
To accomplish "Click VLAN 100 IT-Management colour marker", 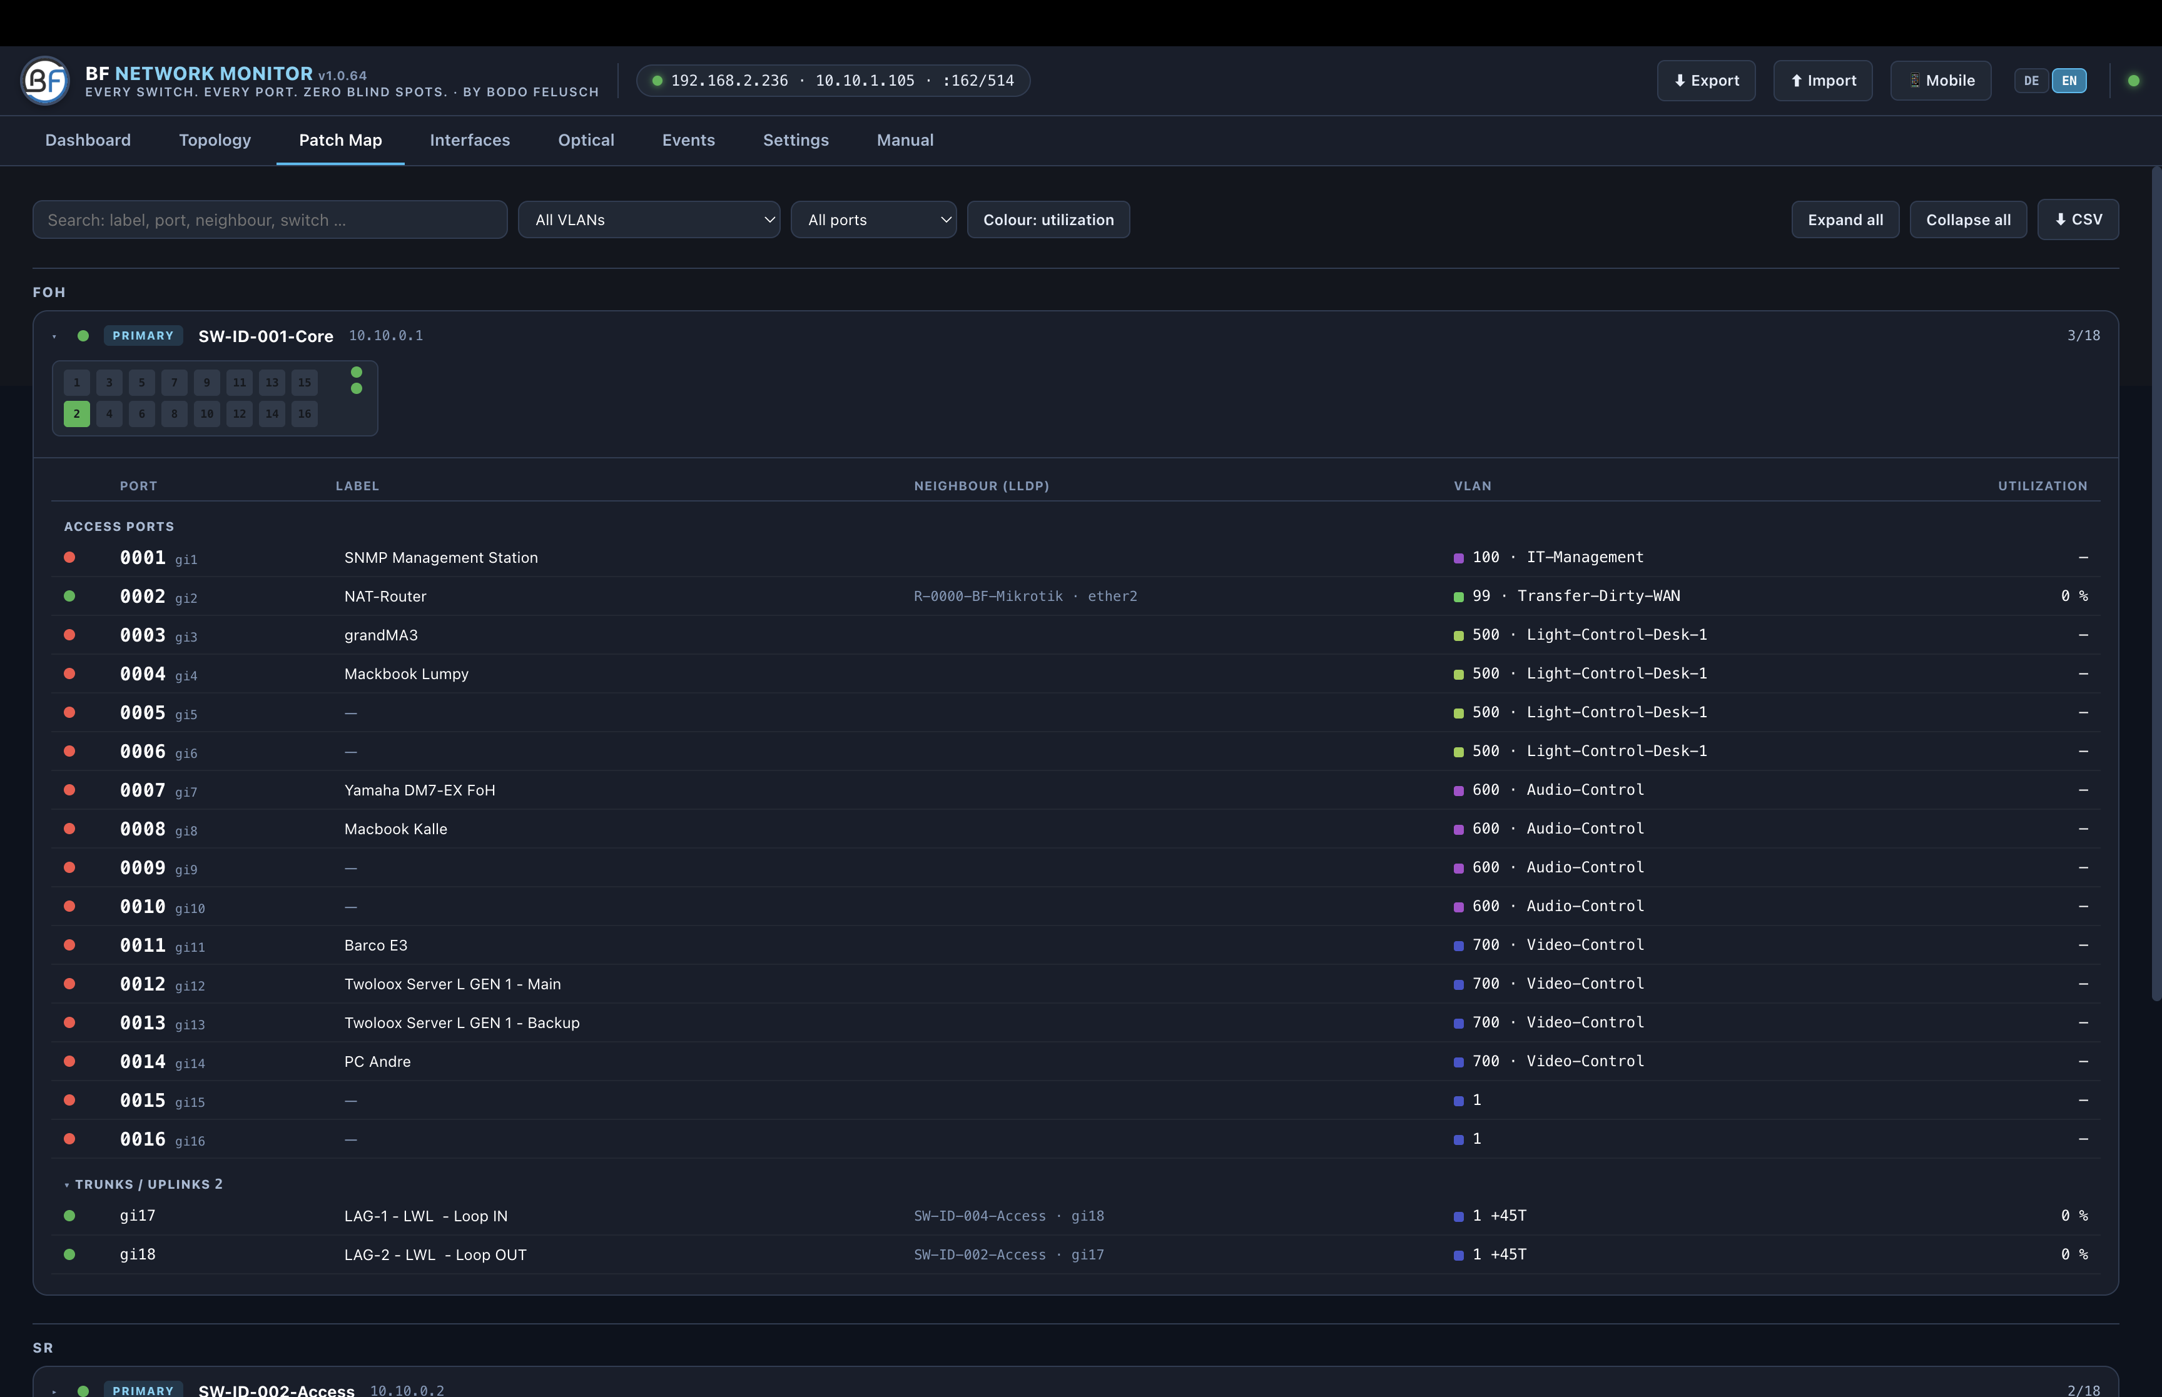I will 1459,558.
